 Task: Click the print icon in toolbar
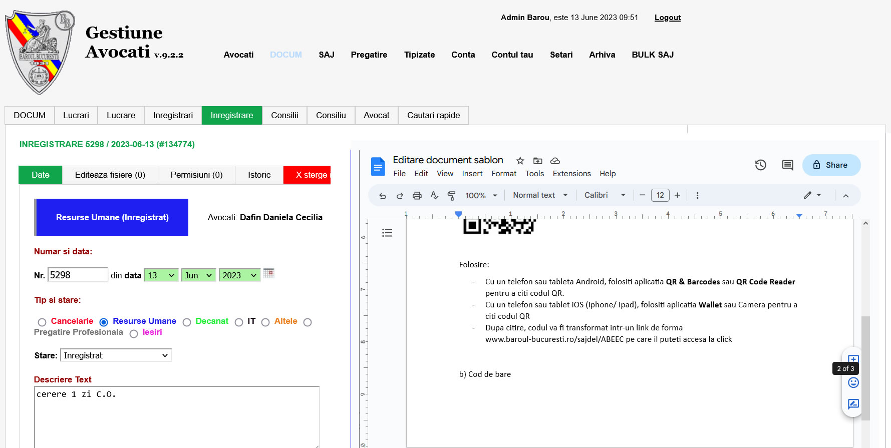point(417,196)
